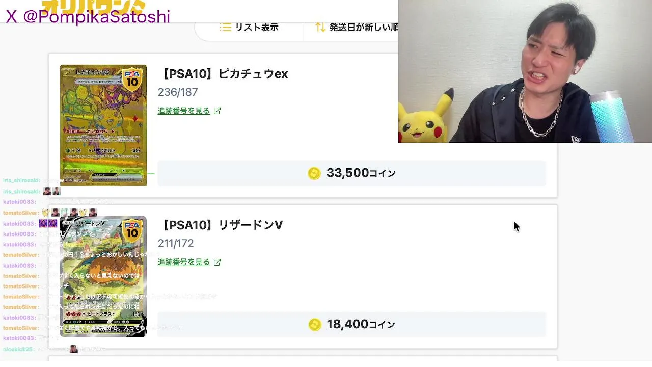Click the PSA 10 badge on Charizard card
Image resolution: width=652 pixels, height=367 pixels.
pos(132,231)
